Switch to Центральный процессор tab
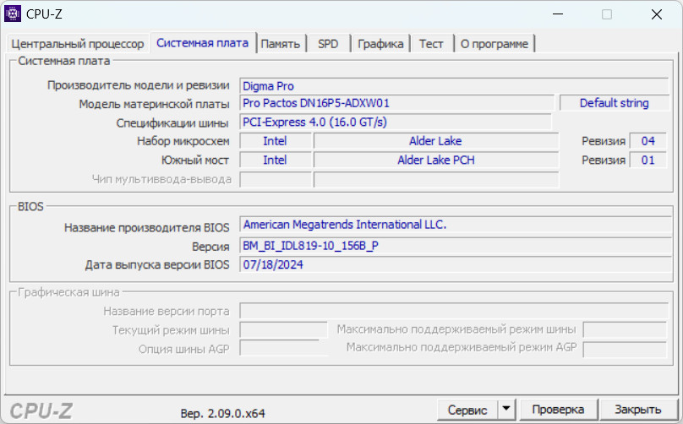The height and width of the screenshot is (424, 683). (78, 44)
